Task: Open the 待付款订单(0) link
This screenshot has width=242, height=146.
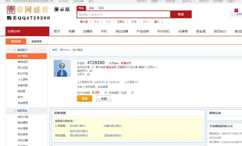Action: 77,126
